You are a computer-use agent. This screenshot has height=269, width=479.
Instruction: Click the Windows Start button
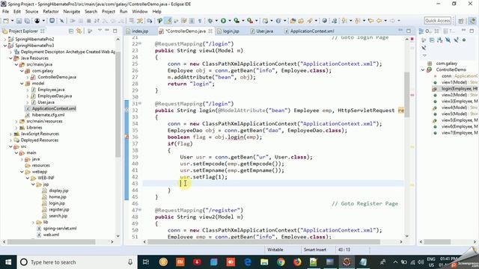(8, 262)
